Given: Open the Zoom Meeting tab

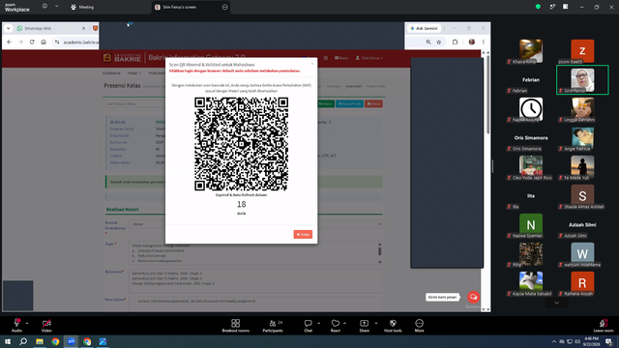Looking at the screenshot, I should pyautogui.click(x=82, y=7).
